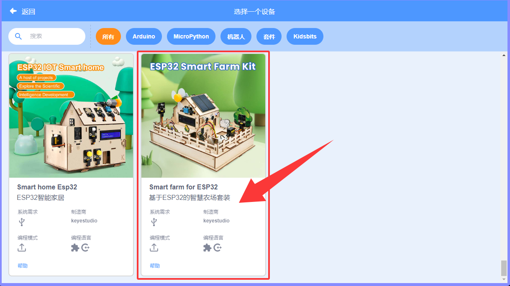Open the ESP32 IOT Smart home thumbnail

click(x=71, y=116)
